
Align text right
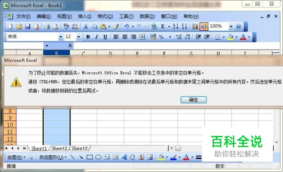click(133, 37)
